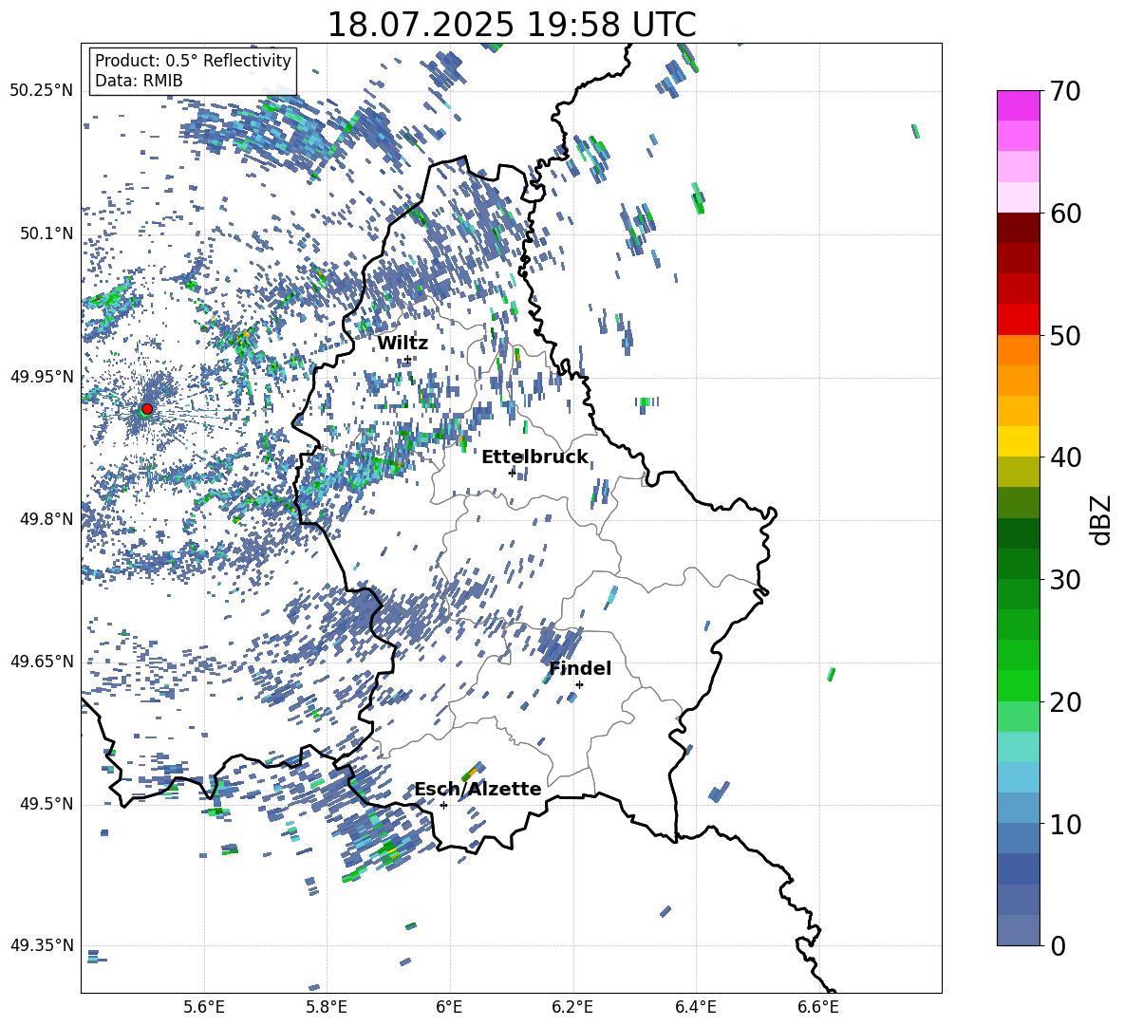Click the cross marker below Ettelbruck
Image resolution: width=1124 pixels, height=1026 pixels.
pyautogui.click(x=512, y=473)
